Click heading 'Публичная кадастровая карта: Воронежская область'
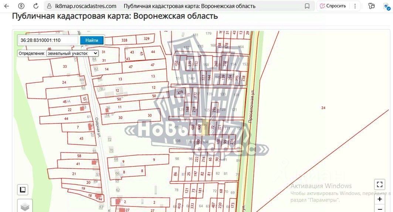Viewport: 393px width, 212px height. 115,16
